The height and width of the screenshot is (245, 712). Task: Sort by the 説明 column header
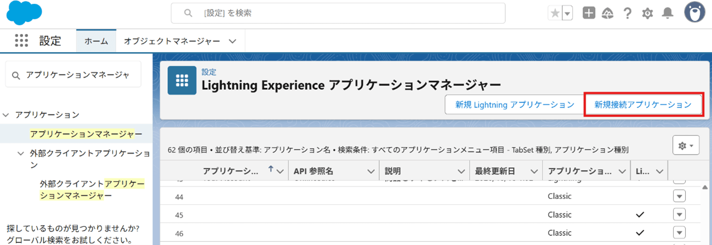point(392,171)
